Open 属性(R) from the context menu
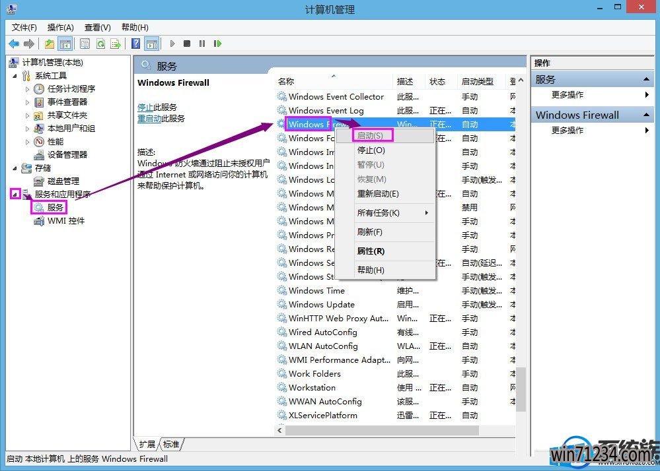 coord(386,251)
